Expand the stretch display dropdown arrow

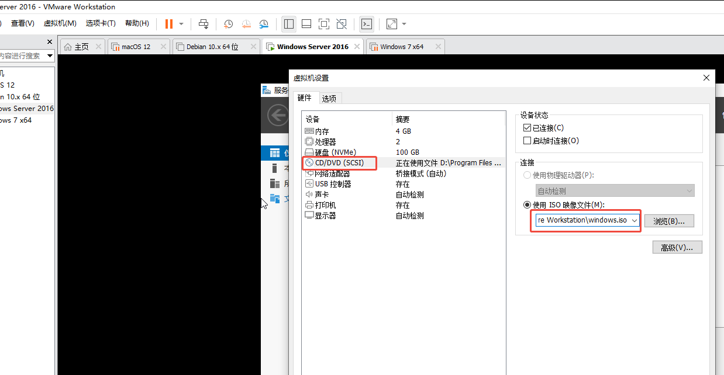[404, 24]
